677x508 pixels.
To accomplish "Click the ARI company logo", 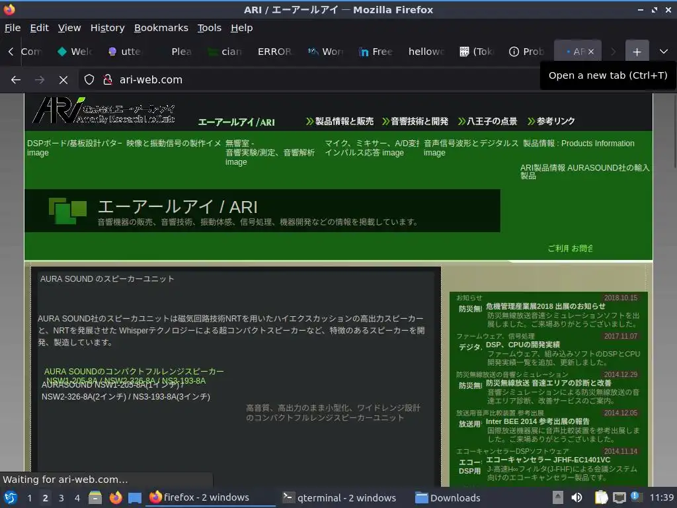I will (104, 110).
